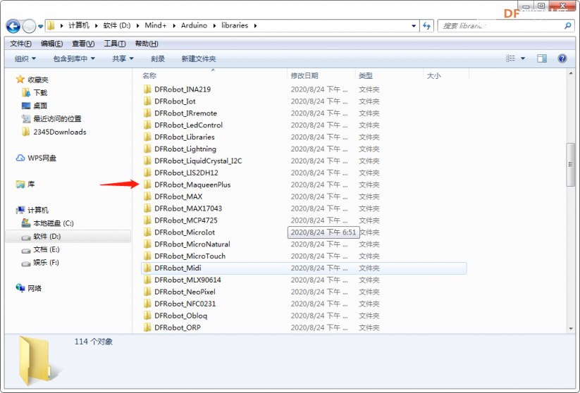The width and height of the screenshot is (580, 393).
Task: Click Arduino in the address breadcrumb
Action: click(194, 25)
